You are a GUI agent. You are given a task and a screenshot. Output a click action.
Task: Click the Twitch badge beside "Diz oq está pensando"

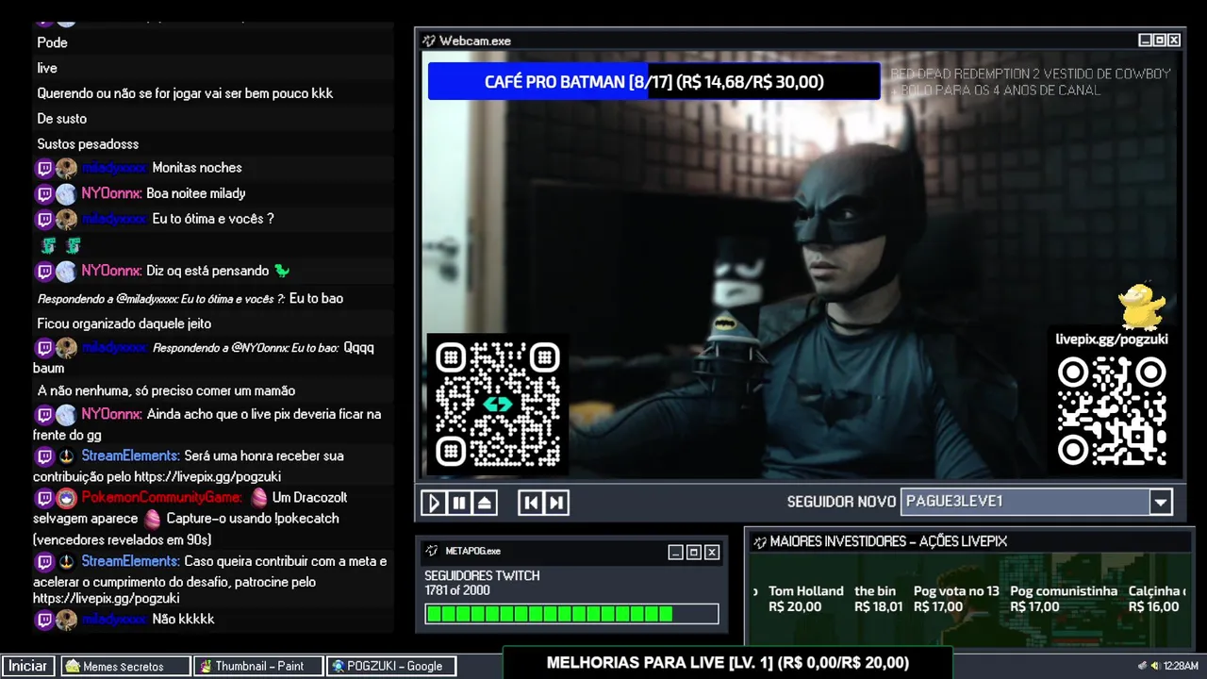(44, 272)
